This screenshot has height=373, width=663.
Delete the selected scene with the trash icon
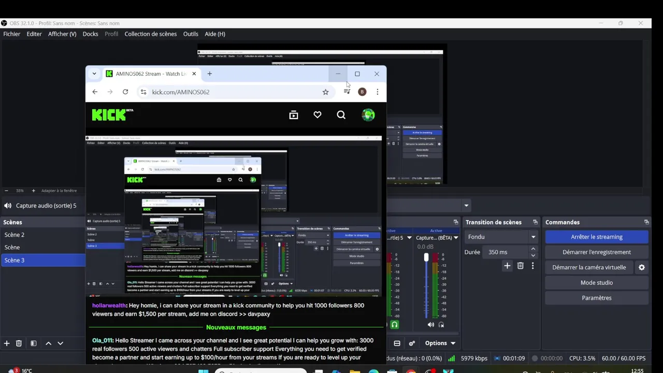coord(19,343)
